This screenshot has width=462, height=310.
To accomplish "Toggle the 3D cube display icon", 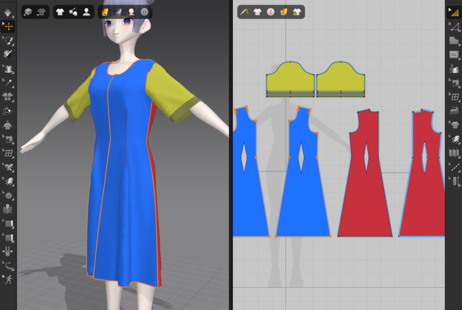I will 28,12.
